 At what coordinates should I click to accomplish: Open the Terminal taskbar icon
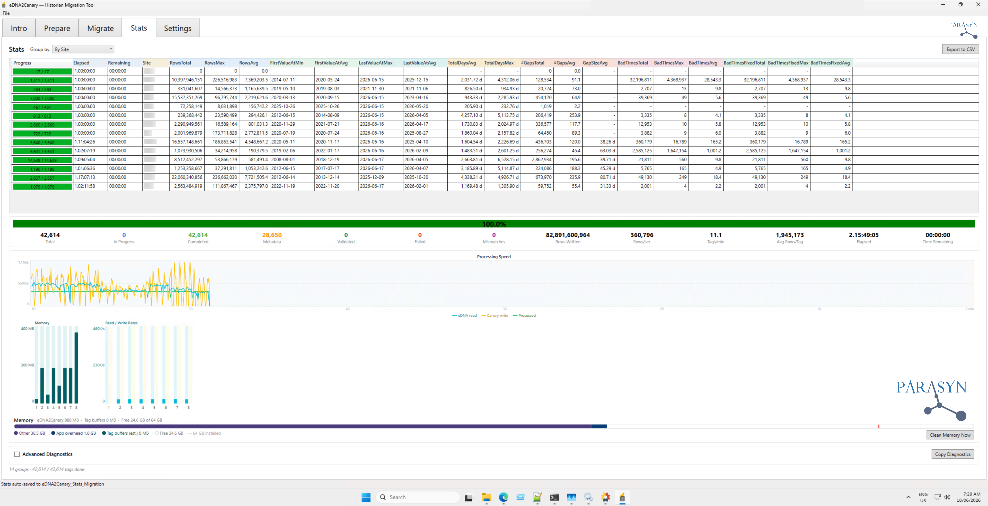point(554,497)
